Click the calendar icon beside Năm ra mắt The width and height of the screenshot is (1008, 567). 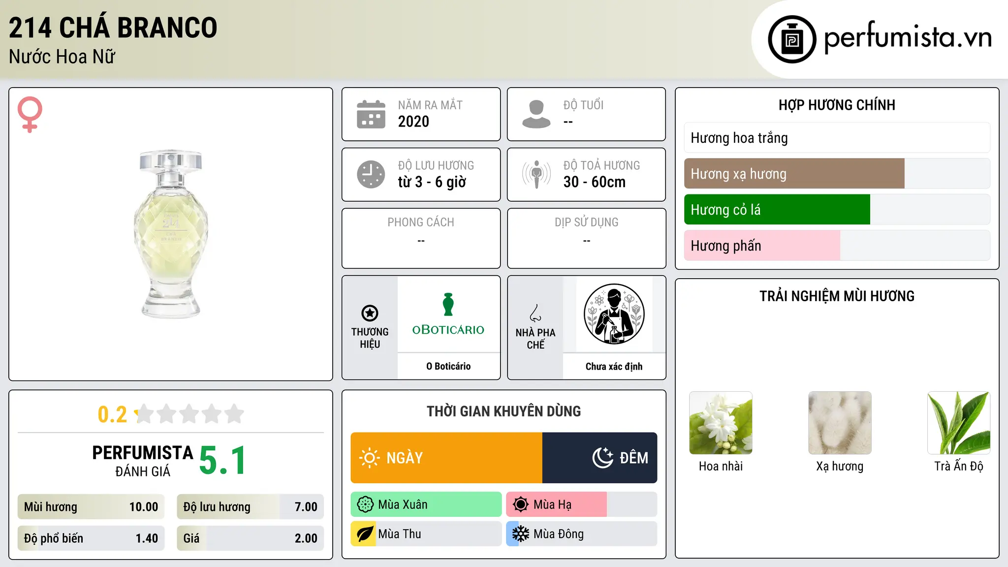pos(371,114)
